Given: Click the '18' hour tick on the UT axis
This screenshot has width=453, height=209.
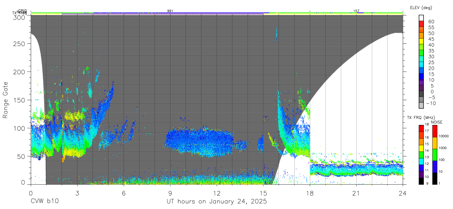Looking at the screenshot, I should pyautogui.click(x=310, y=193).
